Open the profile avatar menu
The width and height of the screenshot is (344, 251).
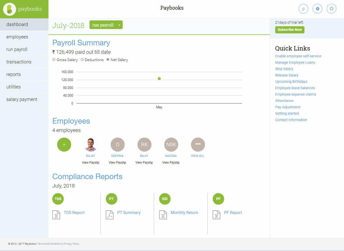[303, 9]
